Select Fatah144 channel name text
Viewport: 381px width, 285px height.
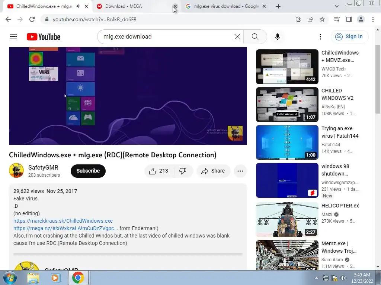pos(331,144)
